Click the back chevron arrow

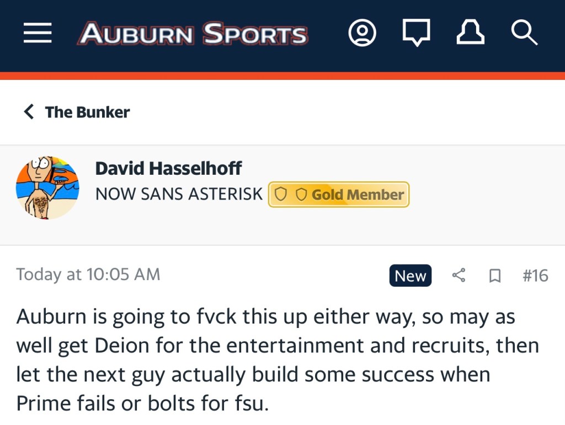point(29,112)
